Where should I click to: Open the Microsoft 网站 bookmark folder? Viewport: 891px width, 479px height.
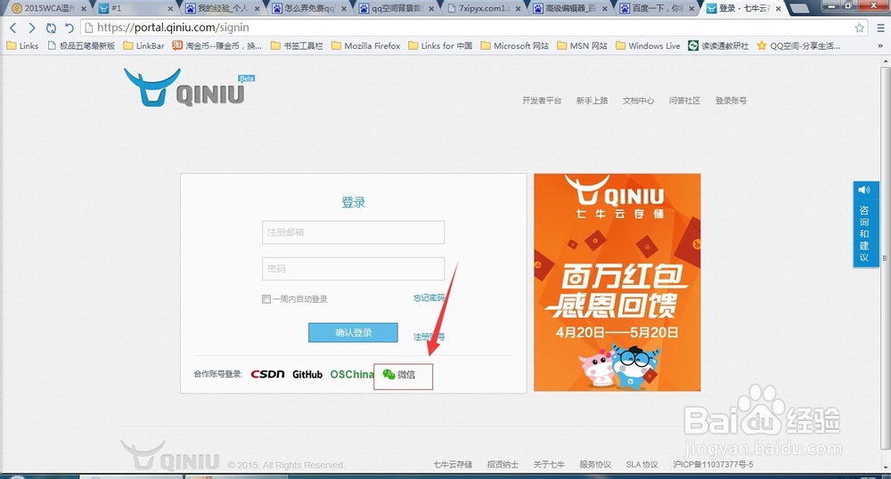coord(515,46)
